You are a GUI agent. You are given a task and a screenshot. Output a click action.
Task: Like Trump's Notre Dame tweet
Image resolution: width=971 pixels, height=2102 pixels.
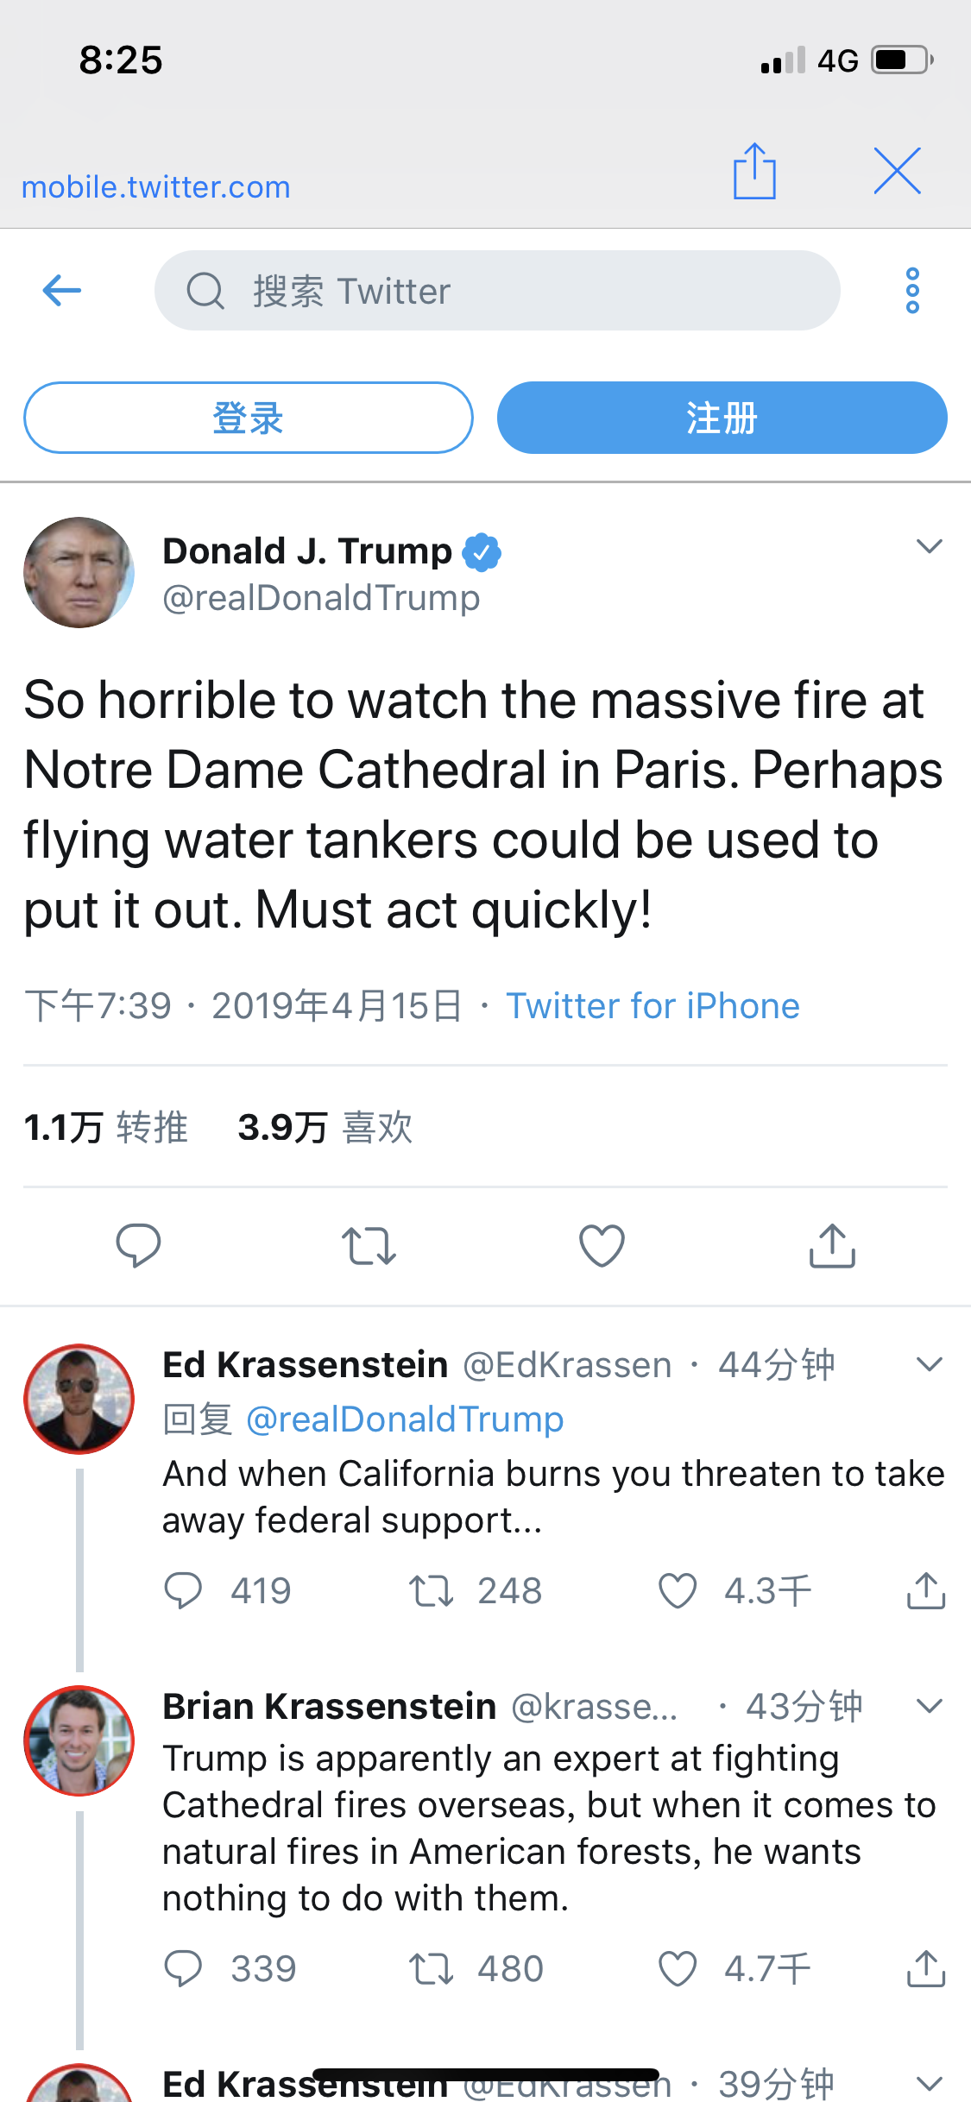pos(602,1246)
